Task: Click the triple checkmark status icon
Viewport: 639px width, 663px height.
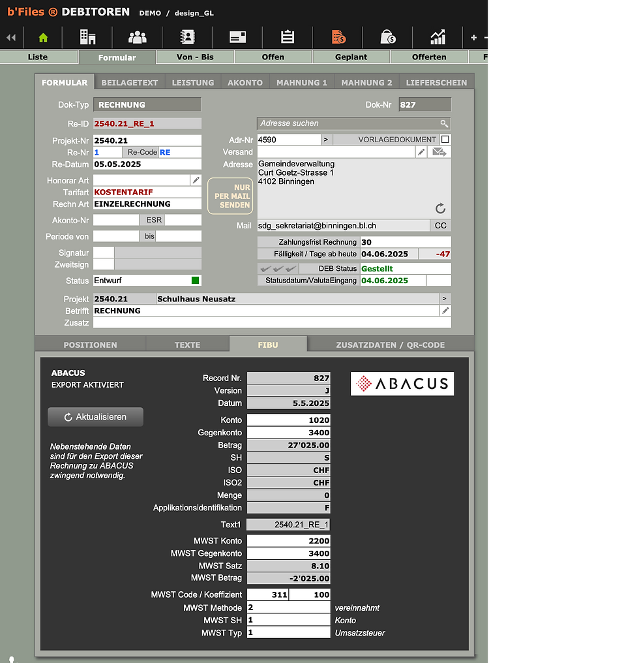Action: coord(278,268)
